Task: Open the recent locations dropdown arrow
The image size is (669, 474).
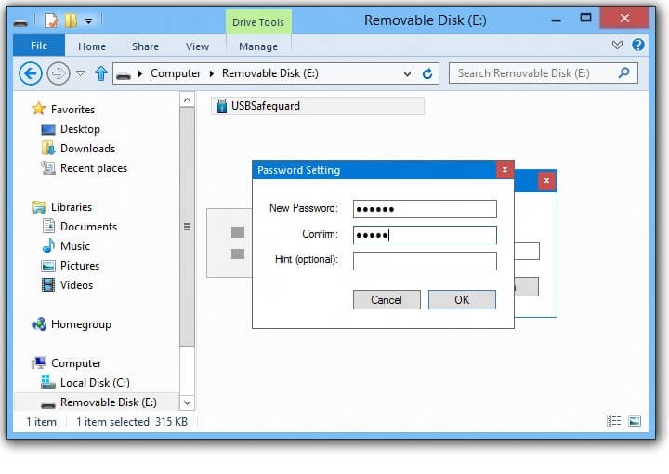Action: (80, 73)
